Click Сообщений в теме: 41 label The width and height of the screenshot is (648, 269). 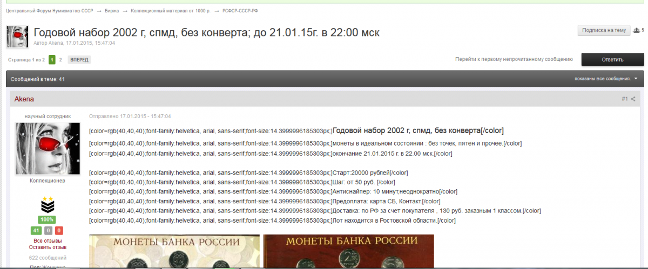[38, 79]
